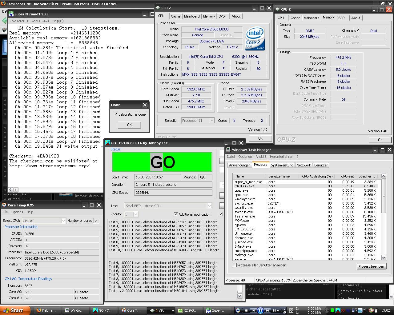Select TeaTimer.exe process row
The height and width of the screenshot is (315, 394).
pos(305,216)
